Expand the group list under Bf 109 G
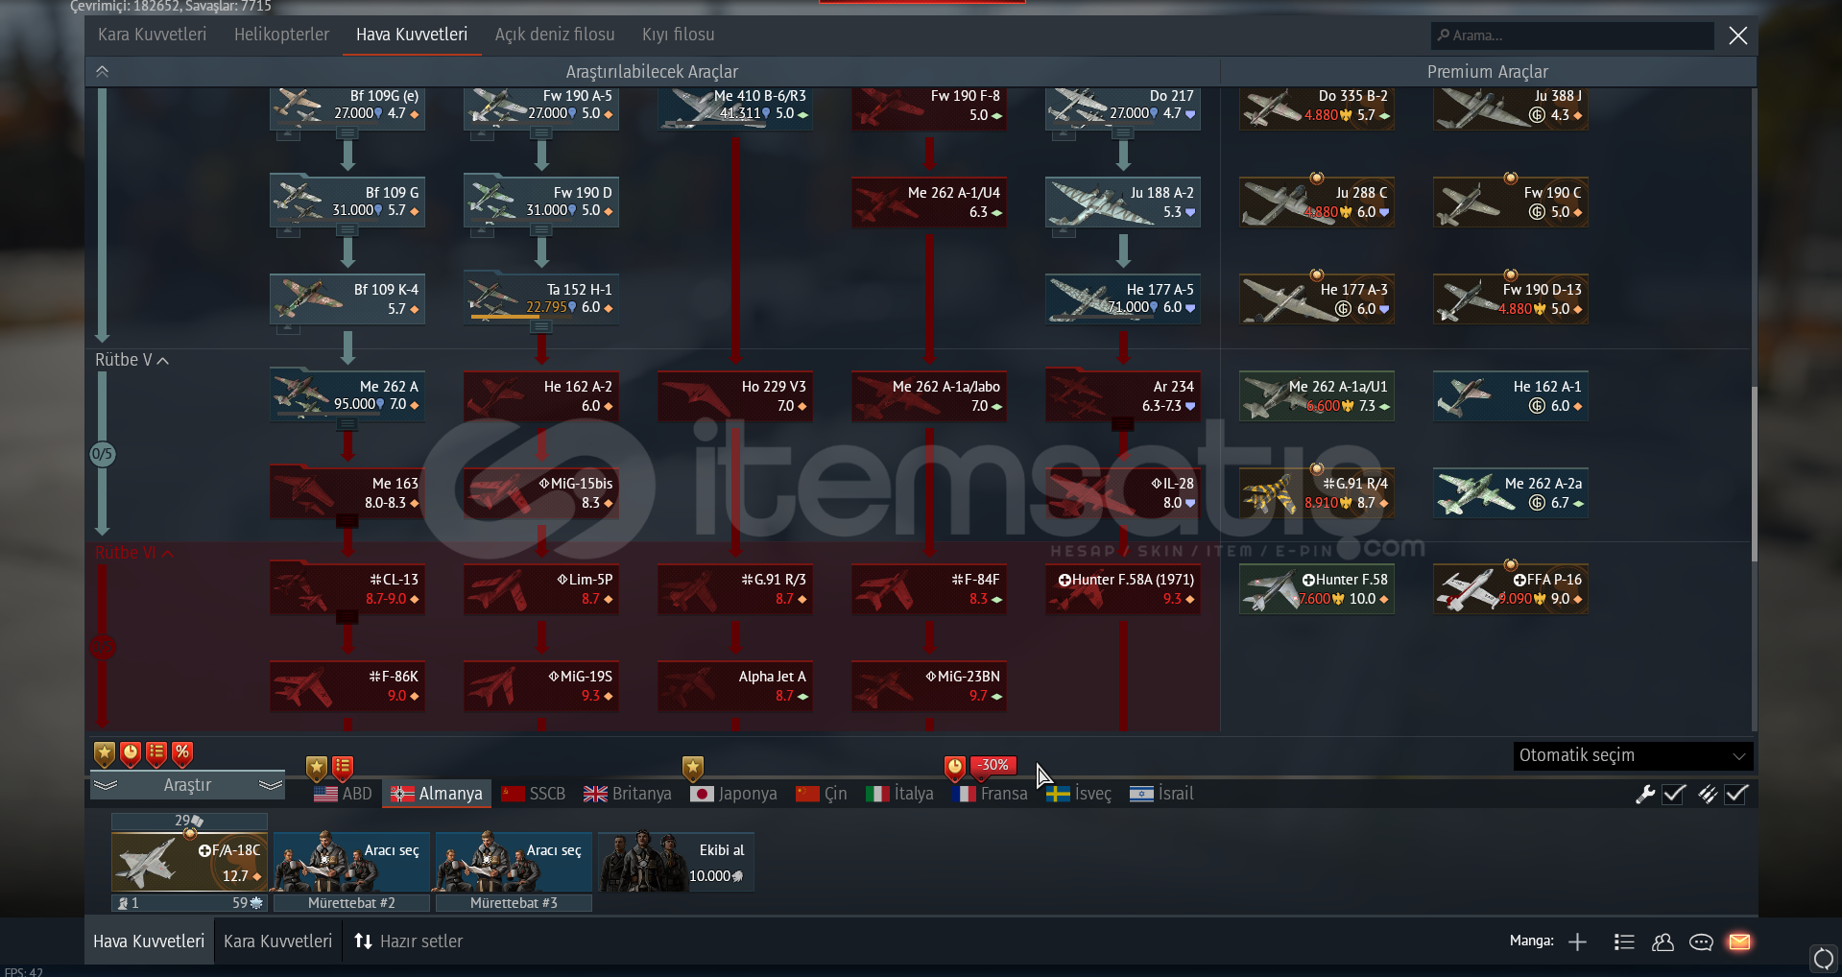This screenshot has height=977, width=1842. tap(347, 230)
